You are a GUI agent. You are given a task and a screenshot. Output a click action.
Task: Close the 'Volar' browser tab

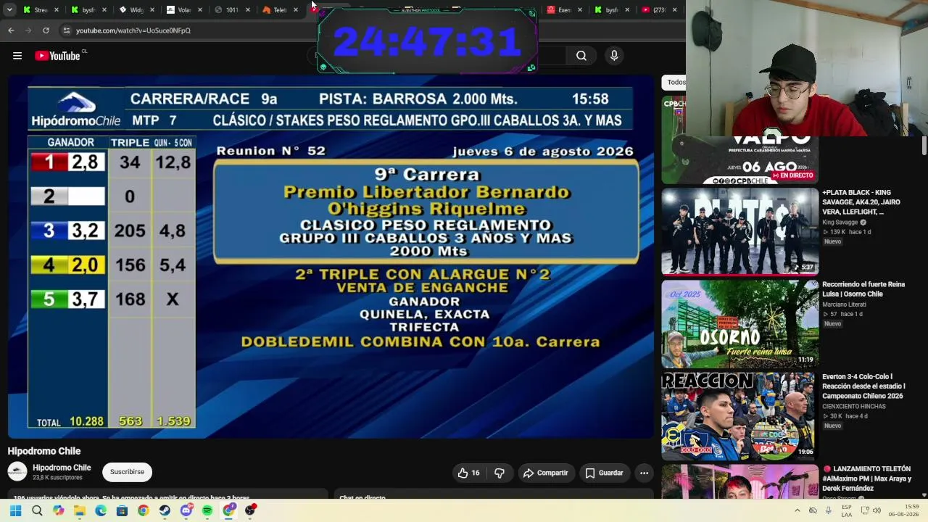(x=200, y=10)
